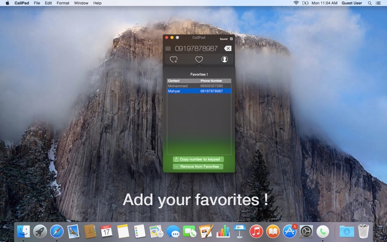387x242 pixels.
Task: Toggle the Sound checkbox
Action: pos(231,39)
